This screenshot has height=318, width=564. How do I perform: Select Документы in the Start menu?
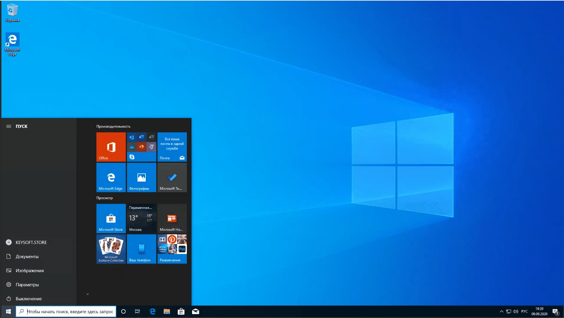click(26, 256)
